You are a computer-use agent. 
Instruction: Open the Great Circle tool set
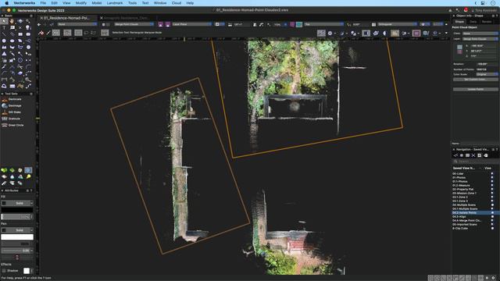click(x=12, y=125)
